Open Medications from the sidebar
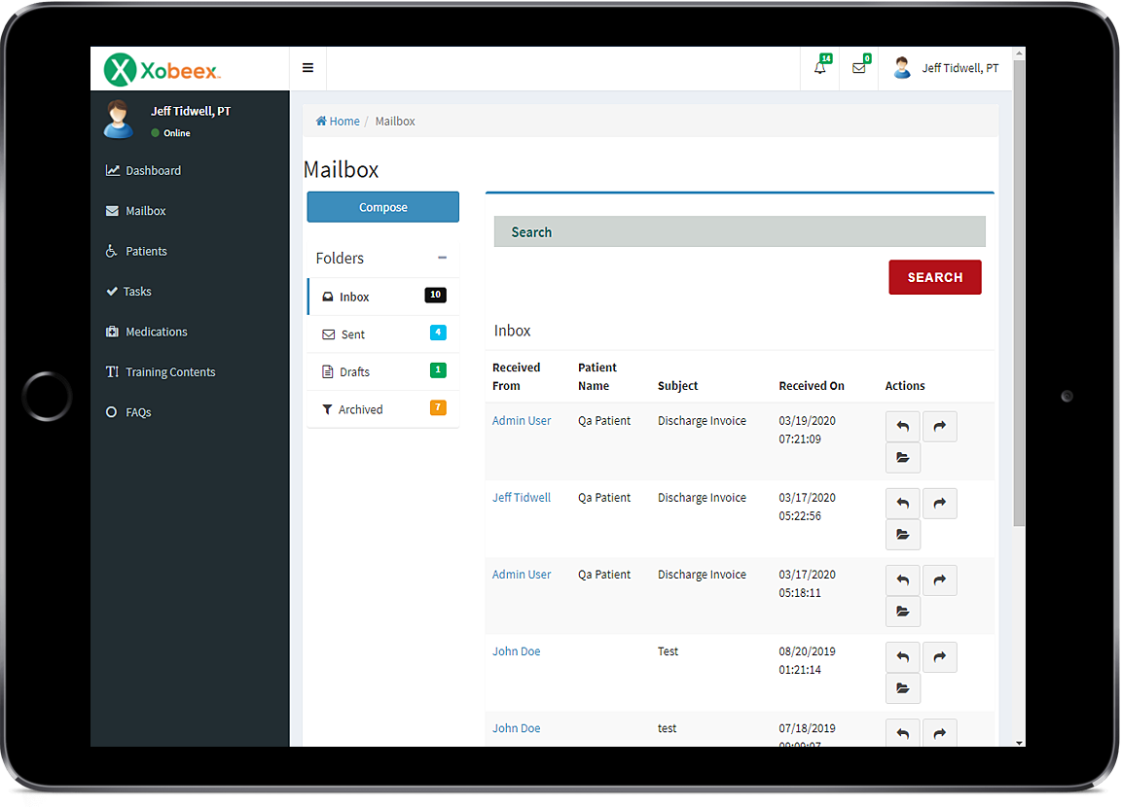The width and height of the screenshot is (1121, 807). 156,333
